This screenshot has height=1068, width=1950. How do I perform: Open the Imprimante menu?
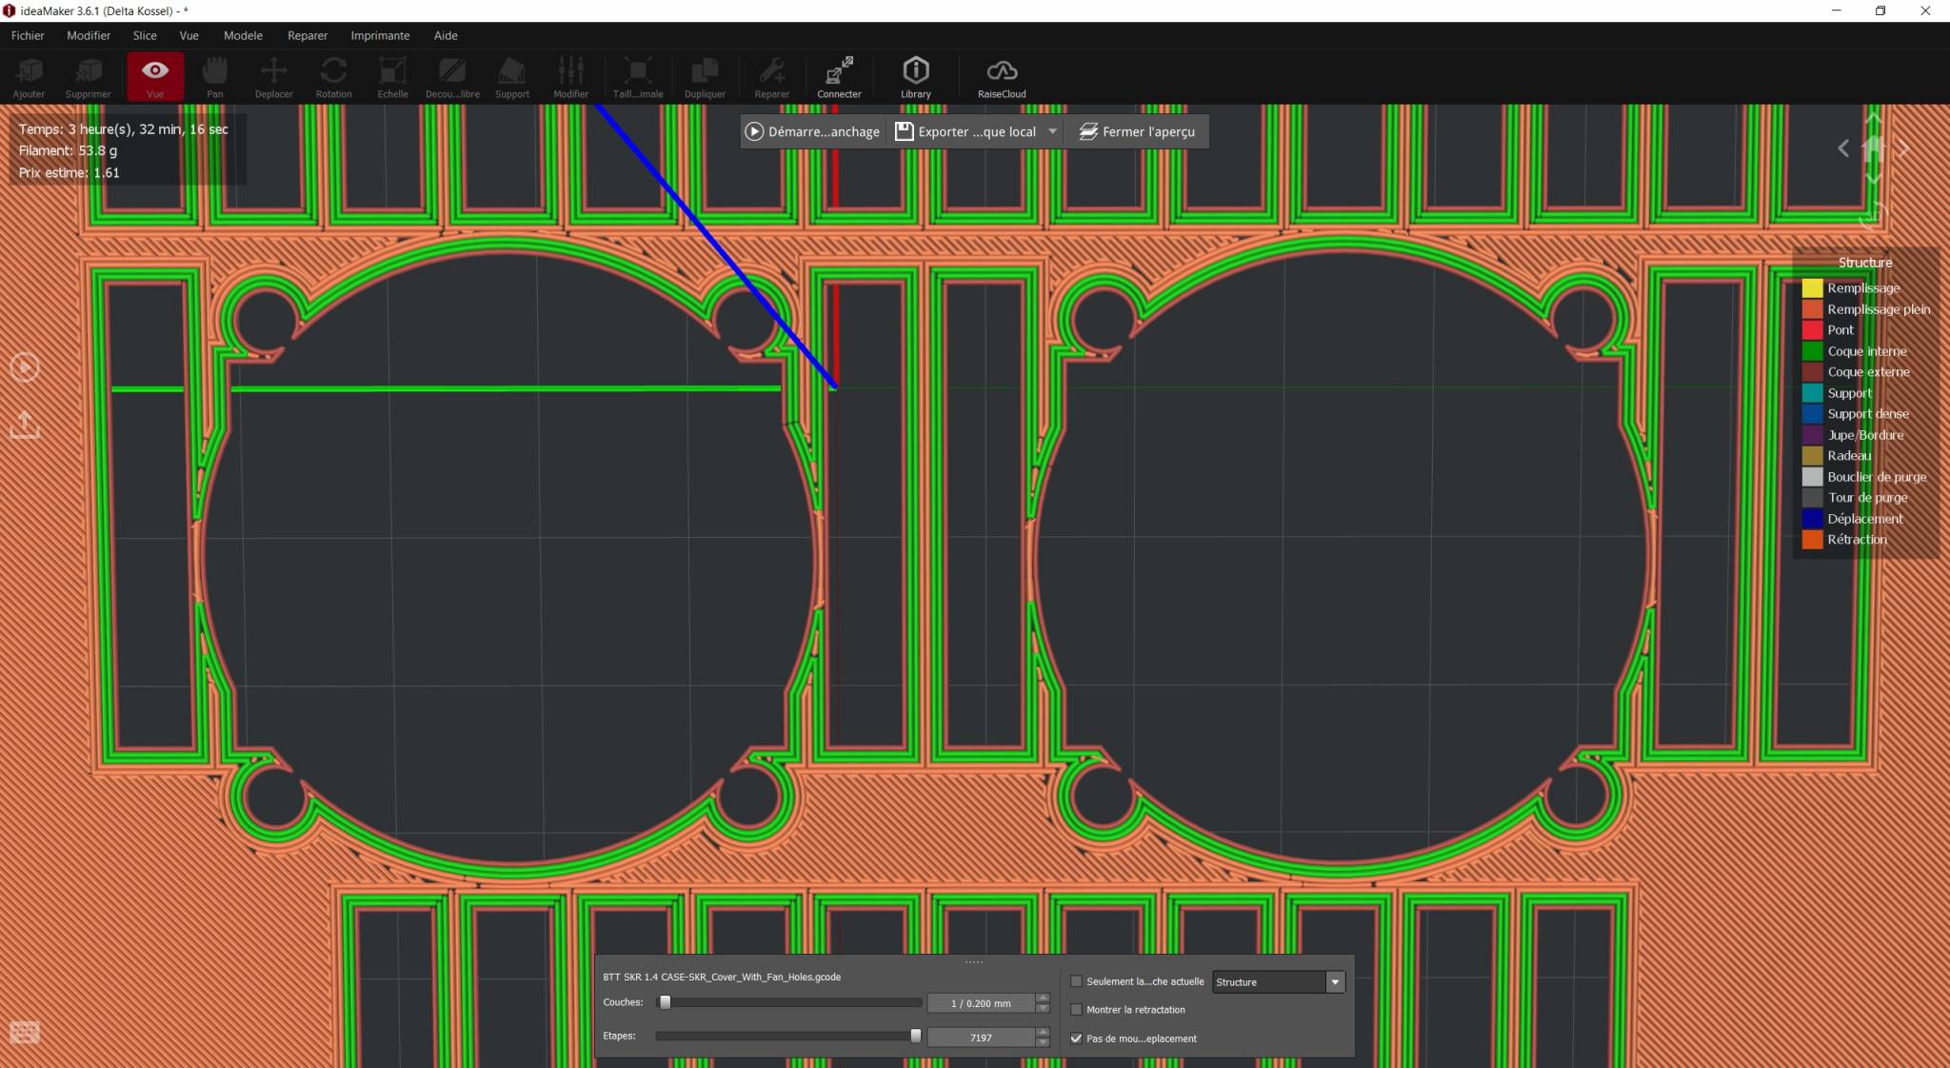379,35
